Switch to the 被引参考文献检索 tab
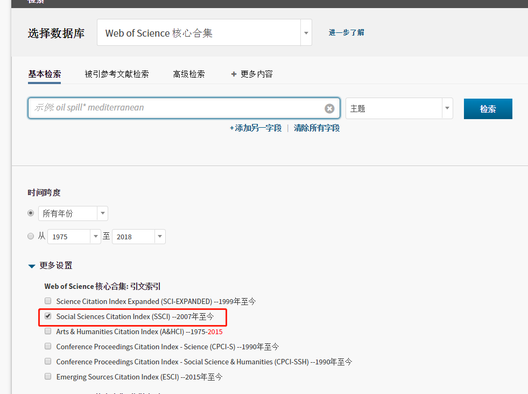Screen dimensions: 528x394 (x=116, y=74)
